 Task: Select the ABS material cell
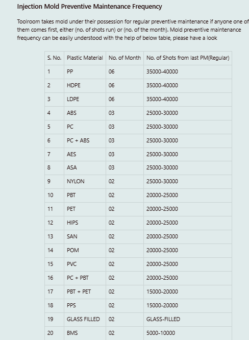tap(85, 113)
